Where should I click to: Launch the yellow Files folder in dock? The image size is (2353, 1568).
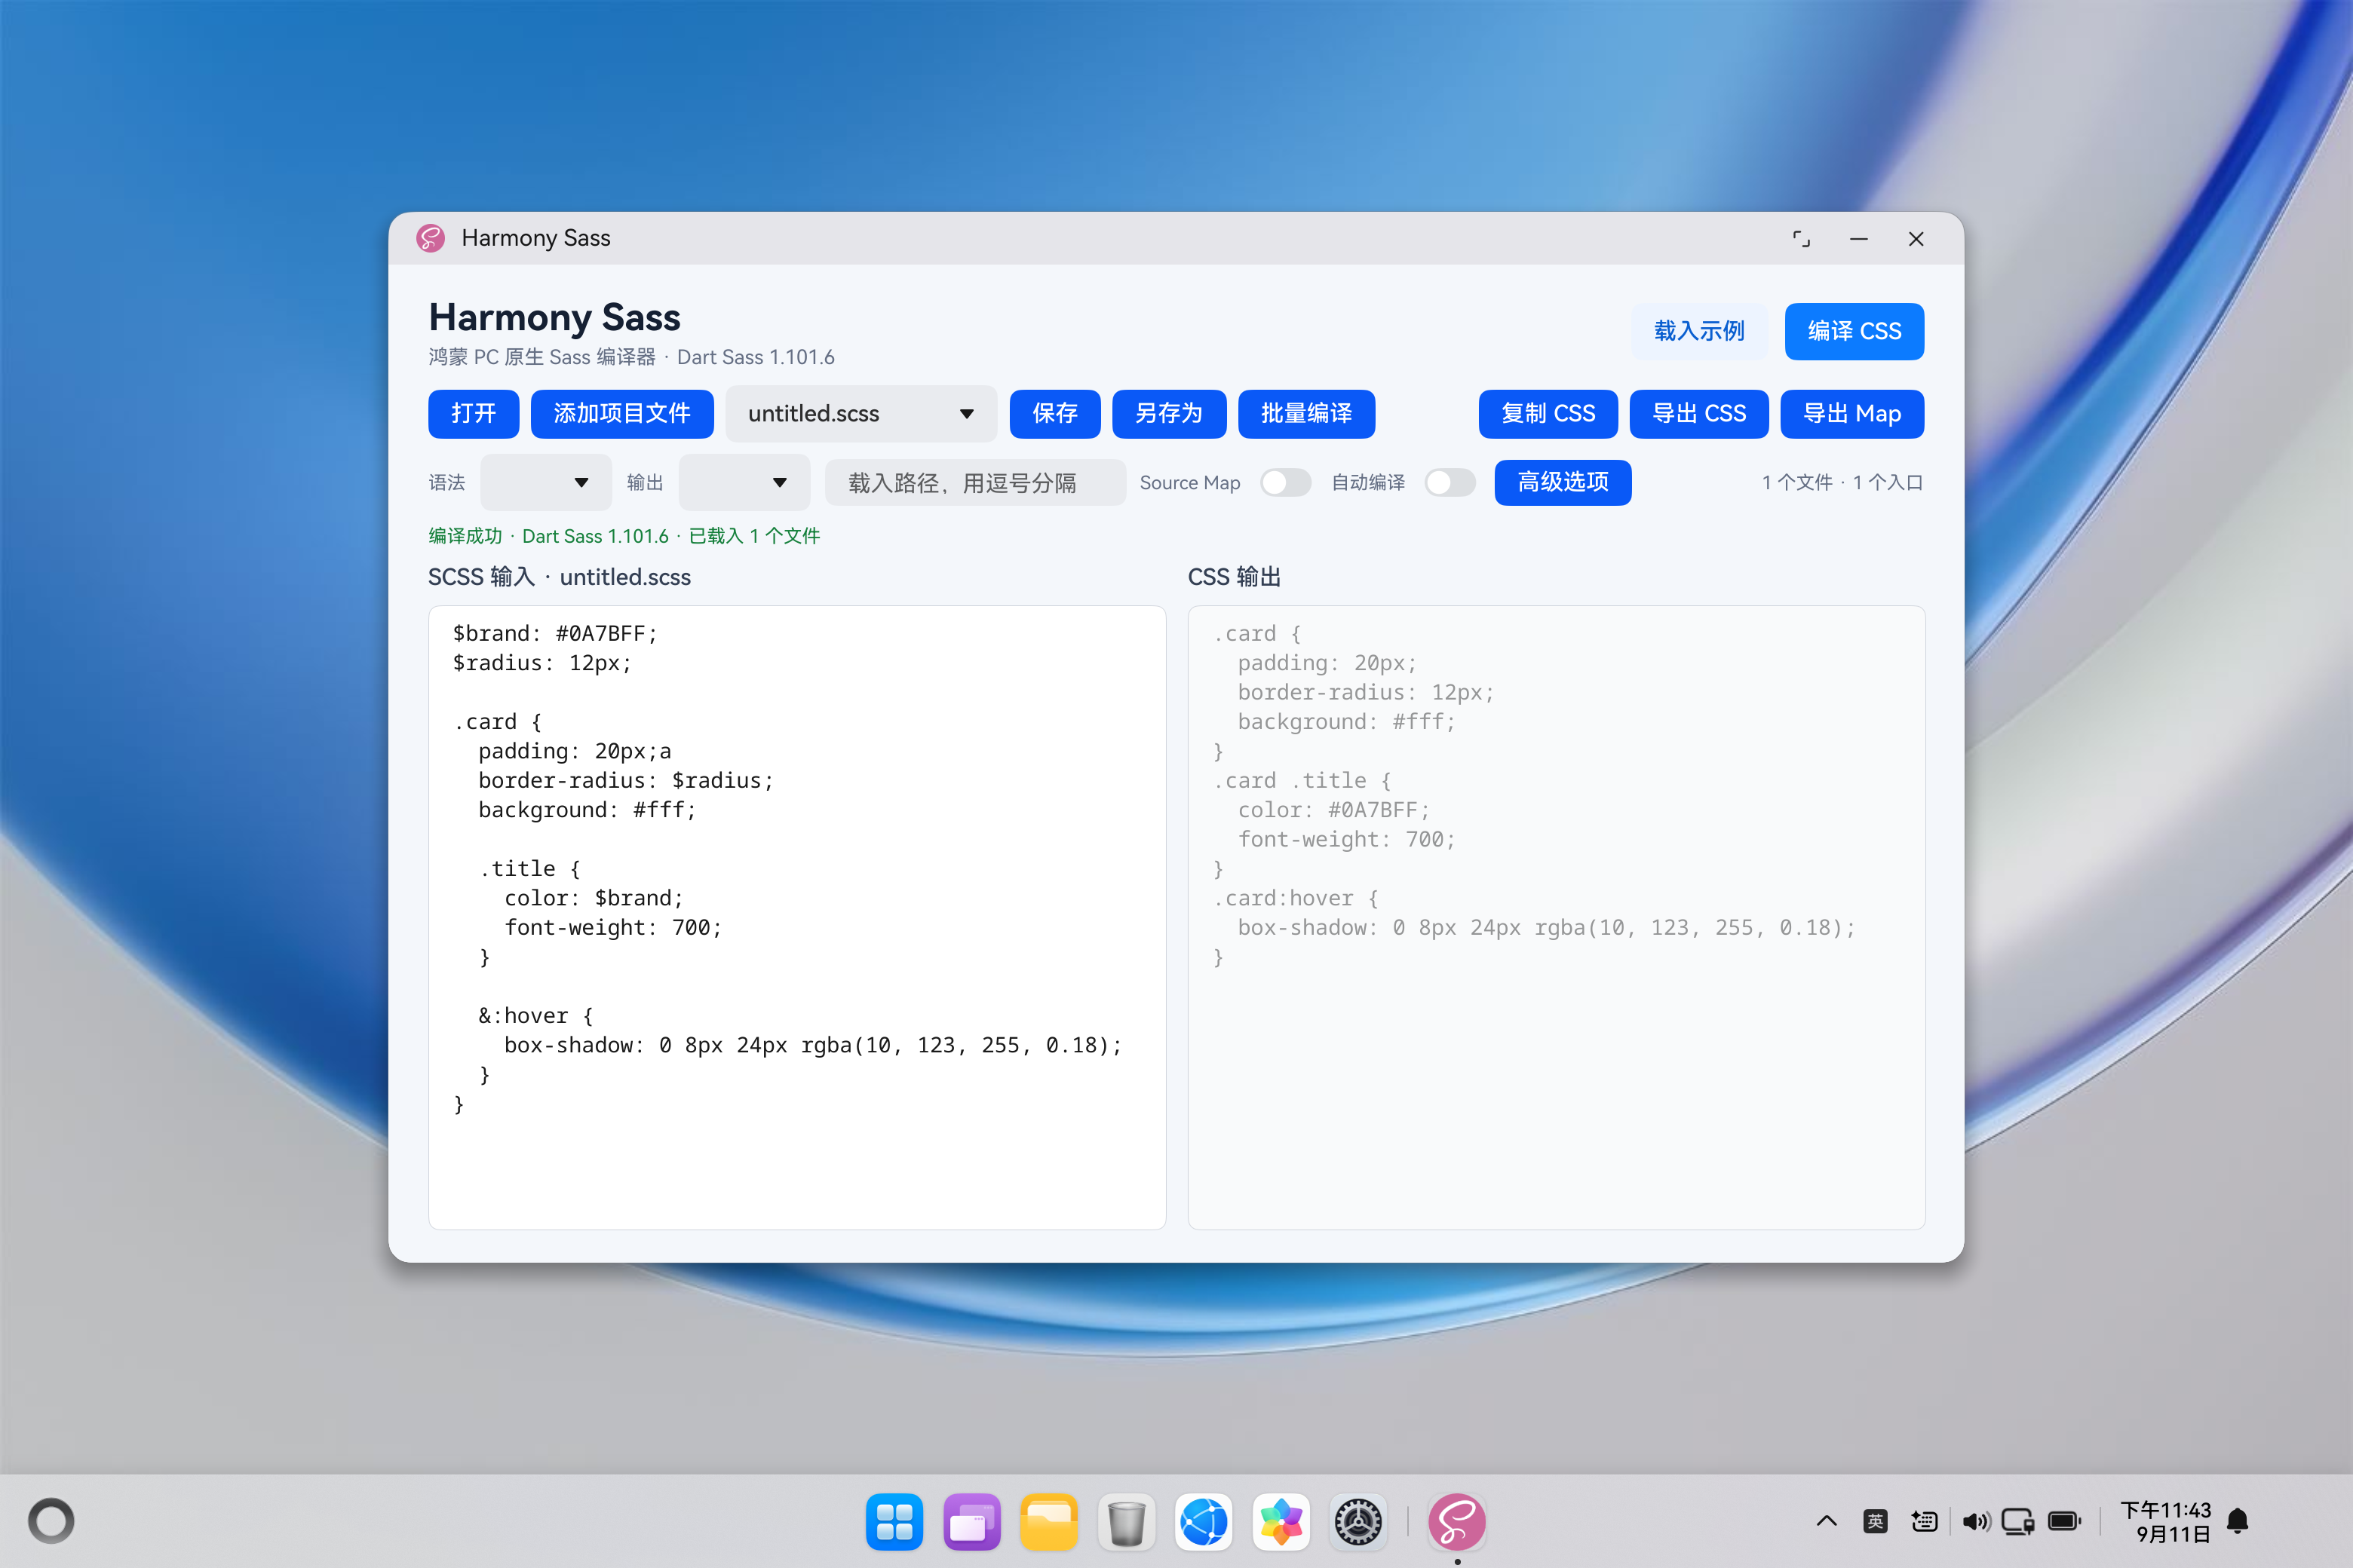tap(1048, 1522)
